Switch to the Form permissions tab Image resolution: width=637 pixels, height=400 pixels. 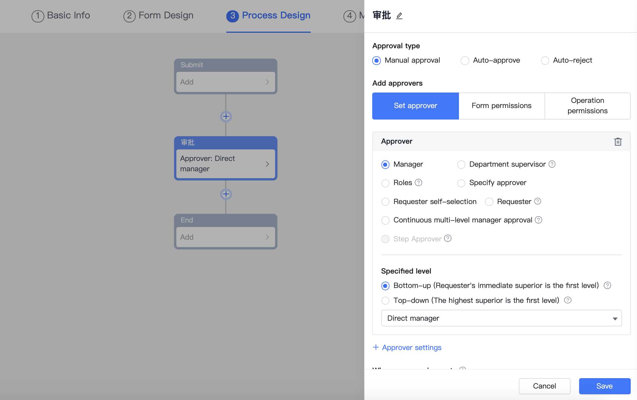(x=501, y=105)
